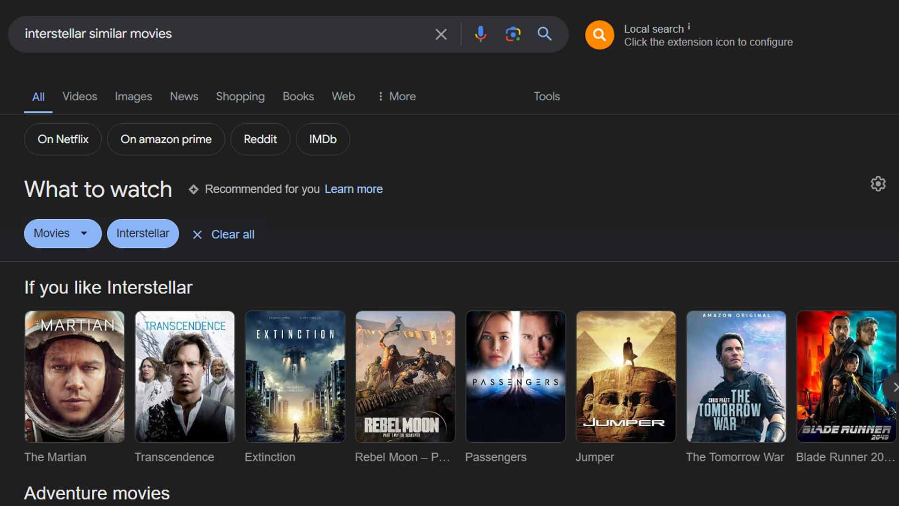
Task: Advance the movie carousel with the right arrow
Action: point(893,387)
